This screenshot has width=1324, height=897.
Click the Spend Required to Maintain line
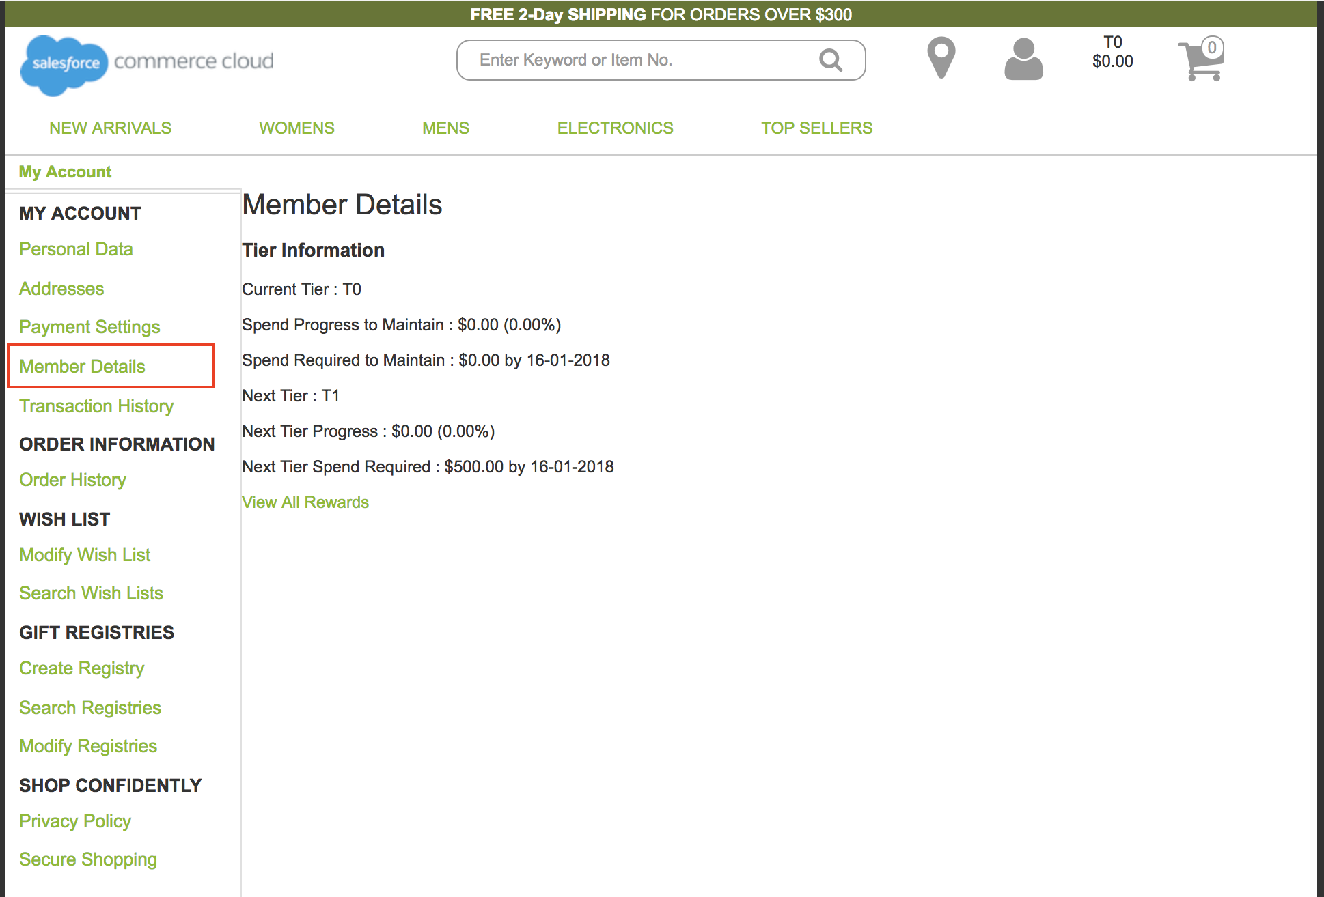tap(426, 360)
